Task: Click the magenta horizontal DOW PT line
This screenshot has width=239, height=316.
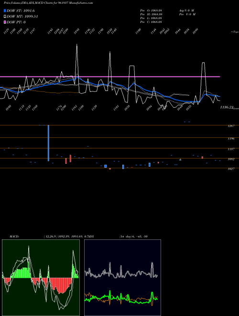Action: click(x=110, y=77)
